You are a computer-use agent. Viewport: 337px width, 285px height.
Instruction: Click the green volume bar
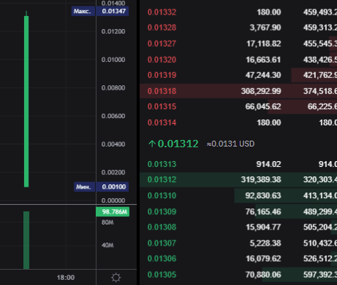pos(26,240)
